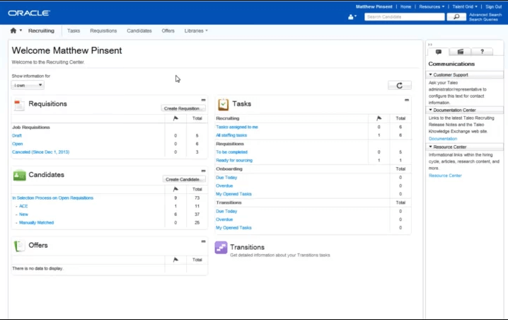Minimize the Candidates panel
The height and width of the screenshot is (320, 508).
pos(204,171)
